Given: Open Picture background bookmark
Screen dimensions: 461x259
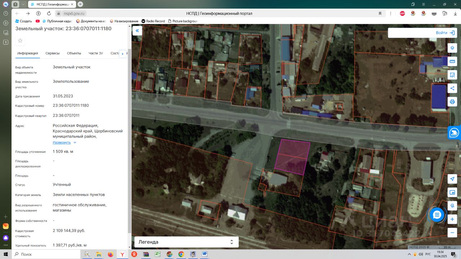Looking at the screenshot, I should point(183,21).
